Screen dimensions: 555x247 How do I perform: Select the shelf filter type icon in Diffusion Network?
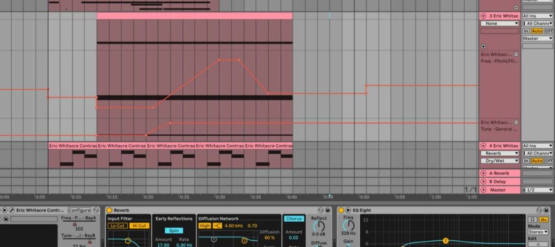217,226
